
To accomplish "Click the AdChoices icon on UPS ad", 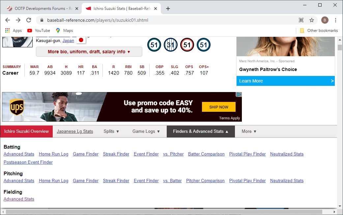I will (x=239, y=94).
